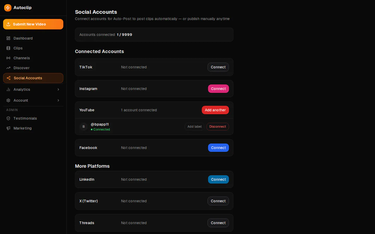Click the upload icon in Submit New Video

coord(8,24)
